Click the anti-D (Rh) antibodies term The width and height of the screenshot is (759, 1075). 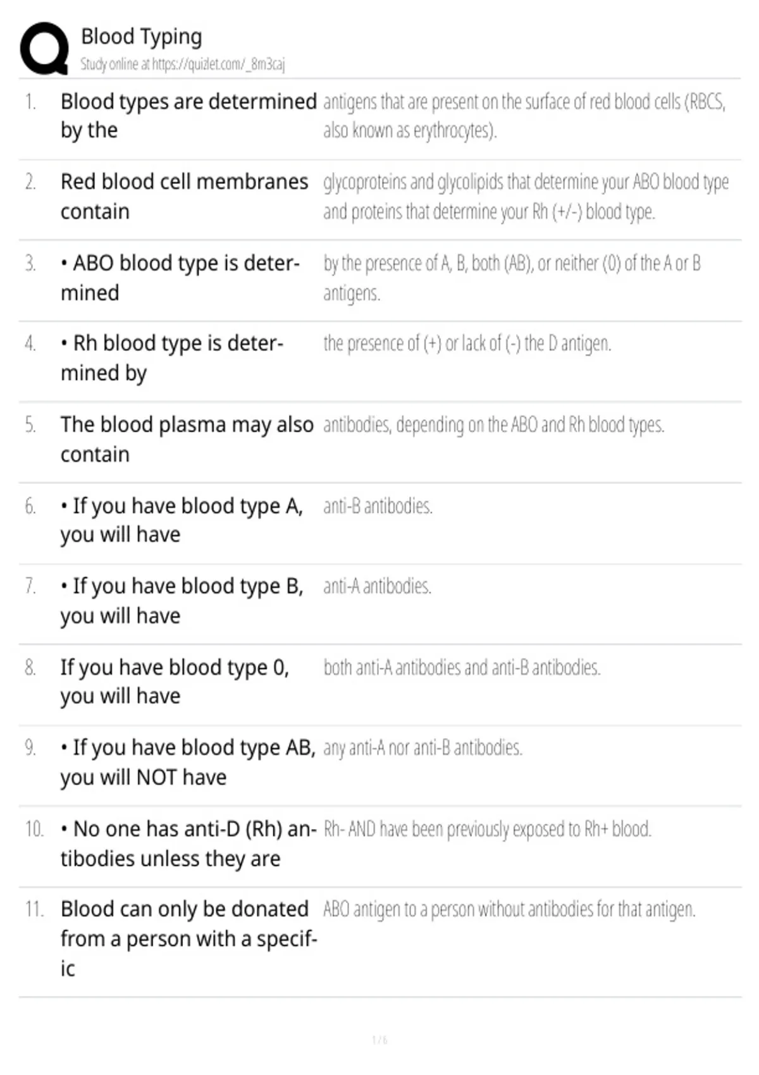pyautogui.click(x=188, y=843)
